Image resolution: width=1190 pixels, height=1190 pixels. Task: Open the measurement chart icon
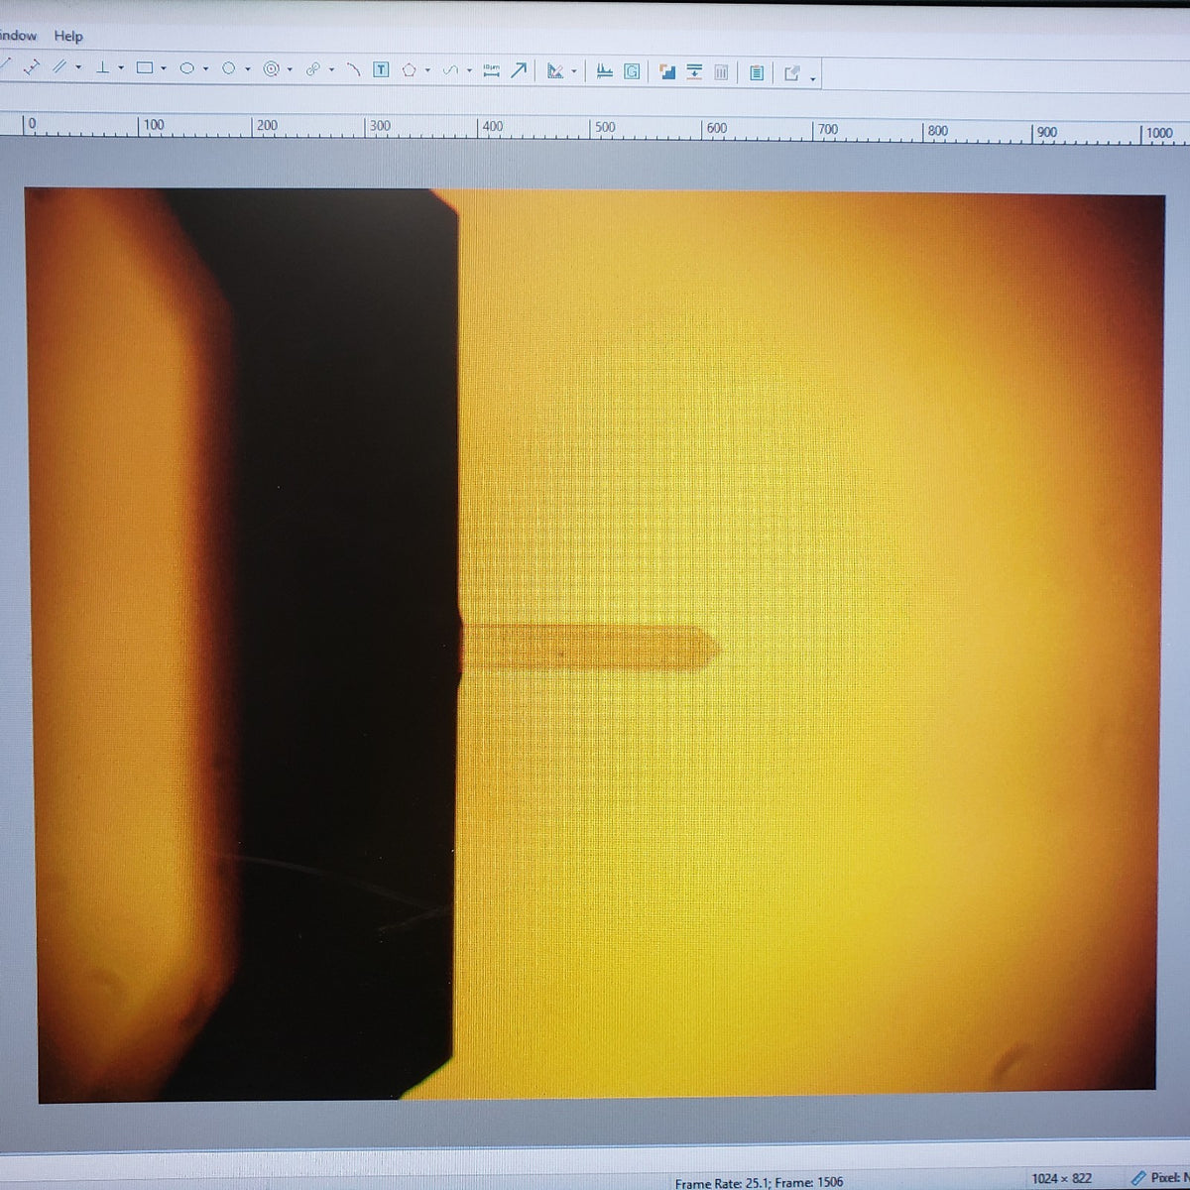tap(605, 71)
